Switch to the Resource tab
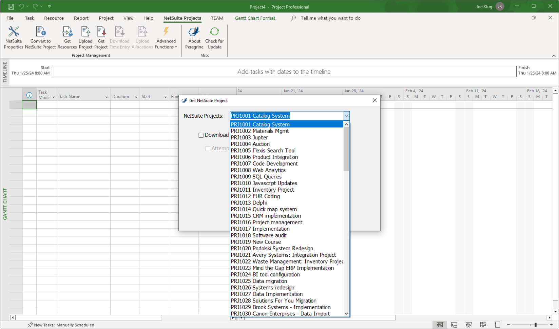Image resolution: width=559 pixels, height=329 pixels. [x=54, y=18]
